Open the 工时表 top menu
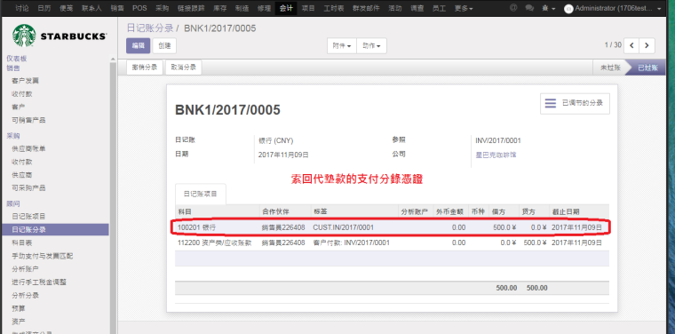This screenshot has height=334, width=675. pyautogui.click(x=334, y=8)
